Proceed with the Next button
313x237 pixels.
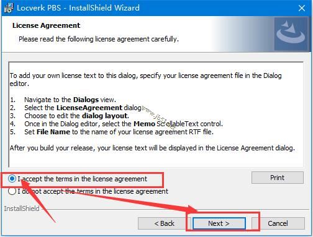coord(219,223)
